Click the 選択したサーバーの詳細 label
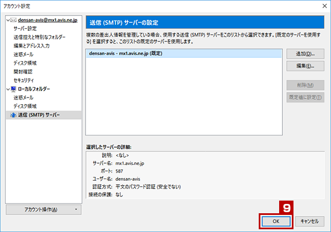The height and width of the screenshot is (232, 331). click(x=109, y=147)
